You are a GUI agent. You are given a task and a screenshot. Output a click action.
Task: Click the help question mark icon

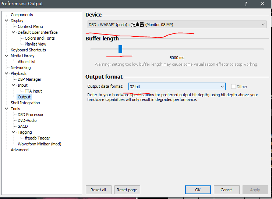click(245, 4)
